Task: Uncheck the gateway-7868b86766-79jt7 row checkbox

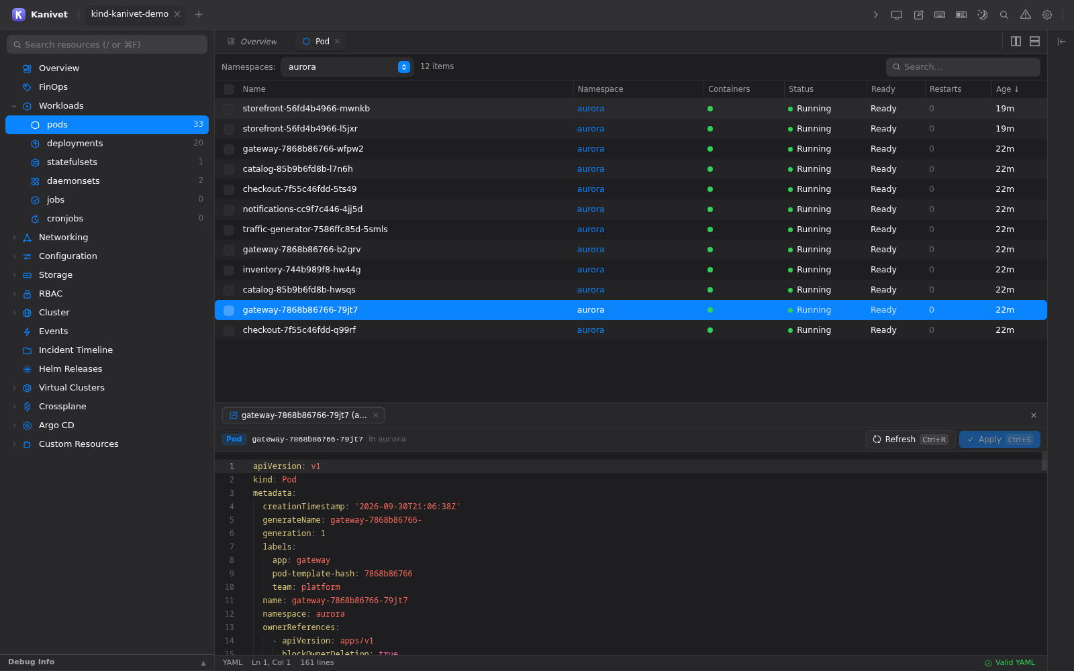Action: click(x=229, y=311)
